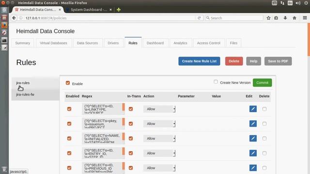Edit the SELECT ID PREVIOUS_ID rule
The image size is (310, 174).
coord(253,168)
